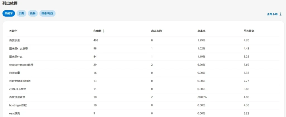The width and height of the screenshot is (286, 117).
Task: Open the 设备 tab
Action: (33, 14)
